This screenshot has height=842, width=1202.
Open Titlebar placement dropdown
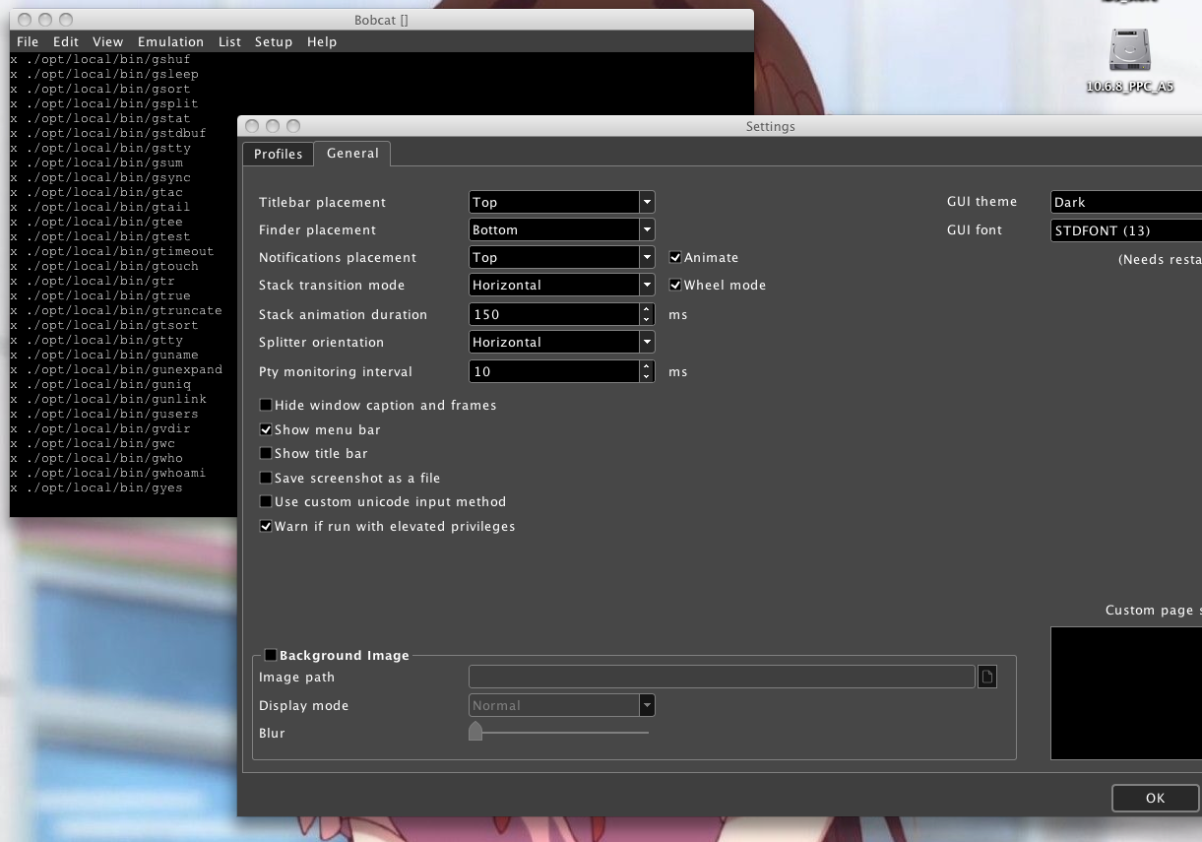(x=562, y=202)
